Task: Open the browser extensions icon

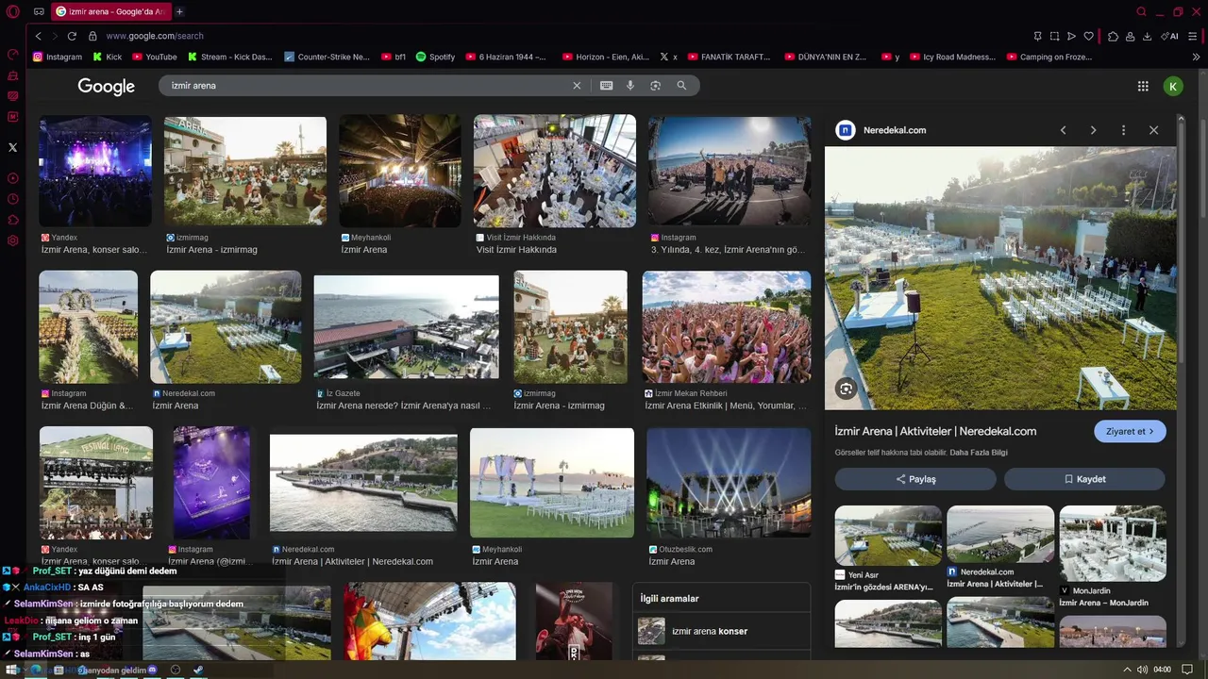Action: coord(1114,36)
